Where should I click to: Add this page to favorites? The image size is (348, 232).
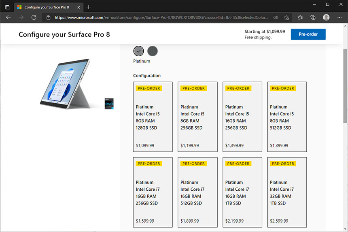click(286, 17)
